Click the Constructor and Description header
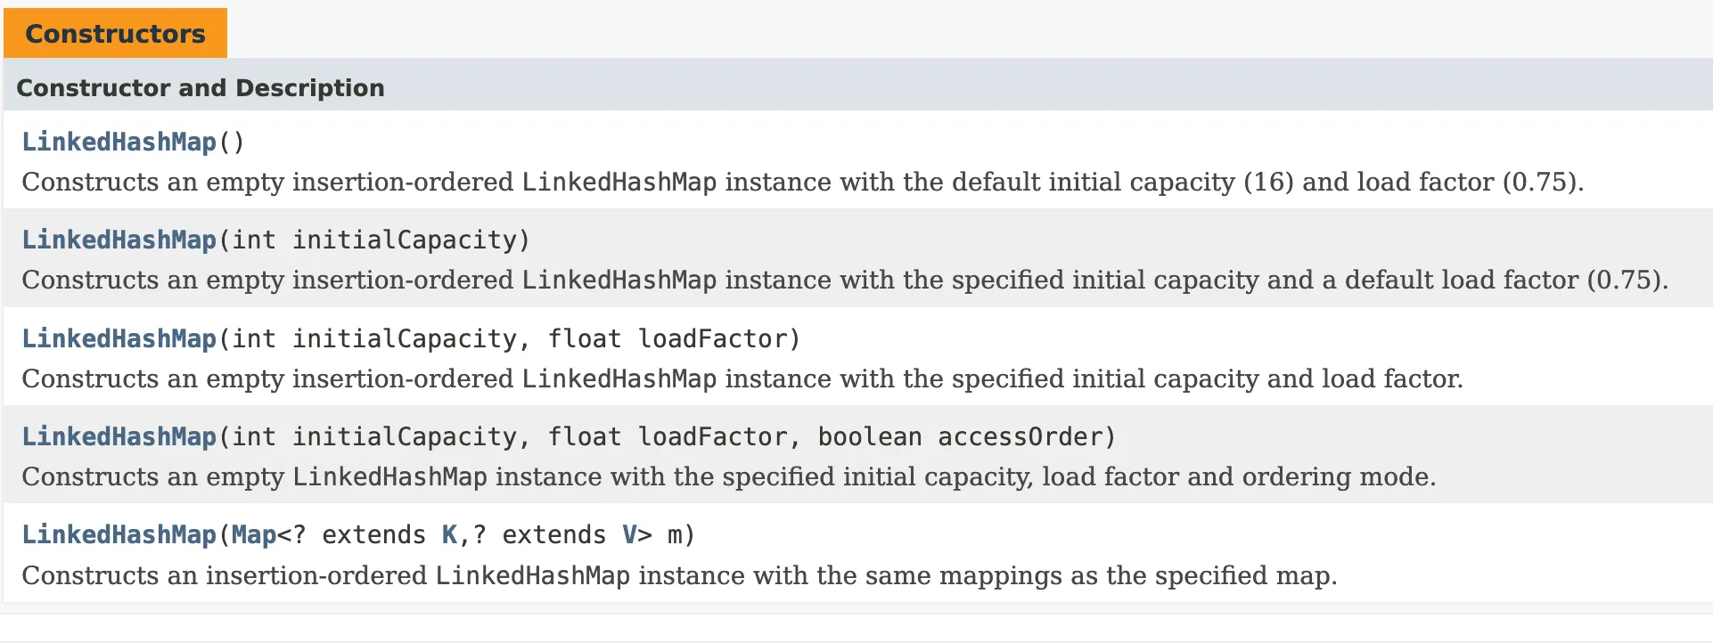 point(201,87)
